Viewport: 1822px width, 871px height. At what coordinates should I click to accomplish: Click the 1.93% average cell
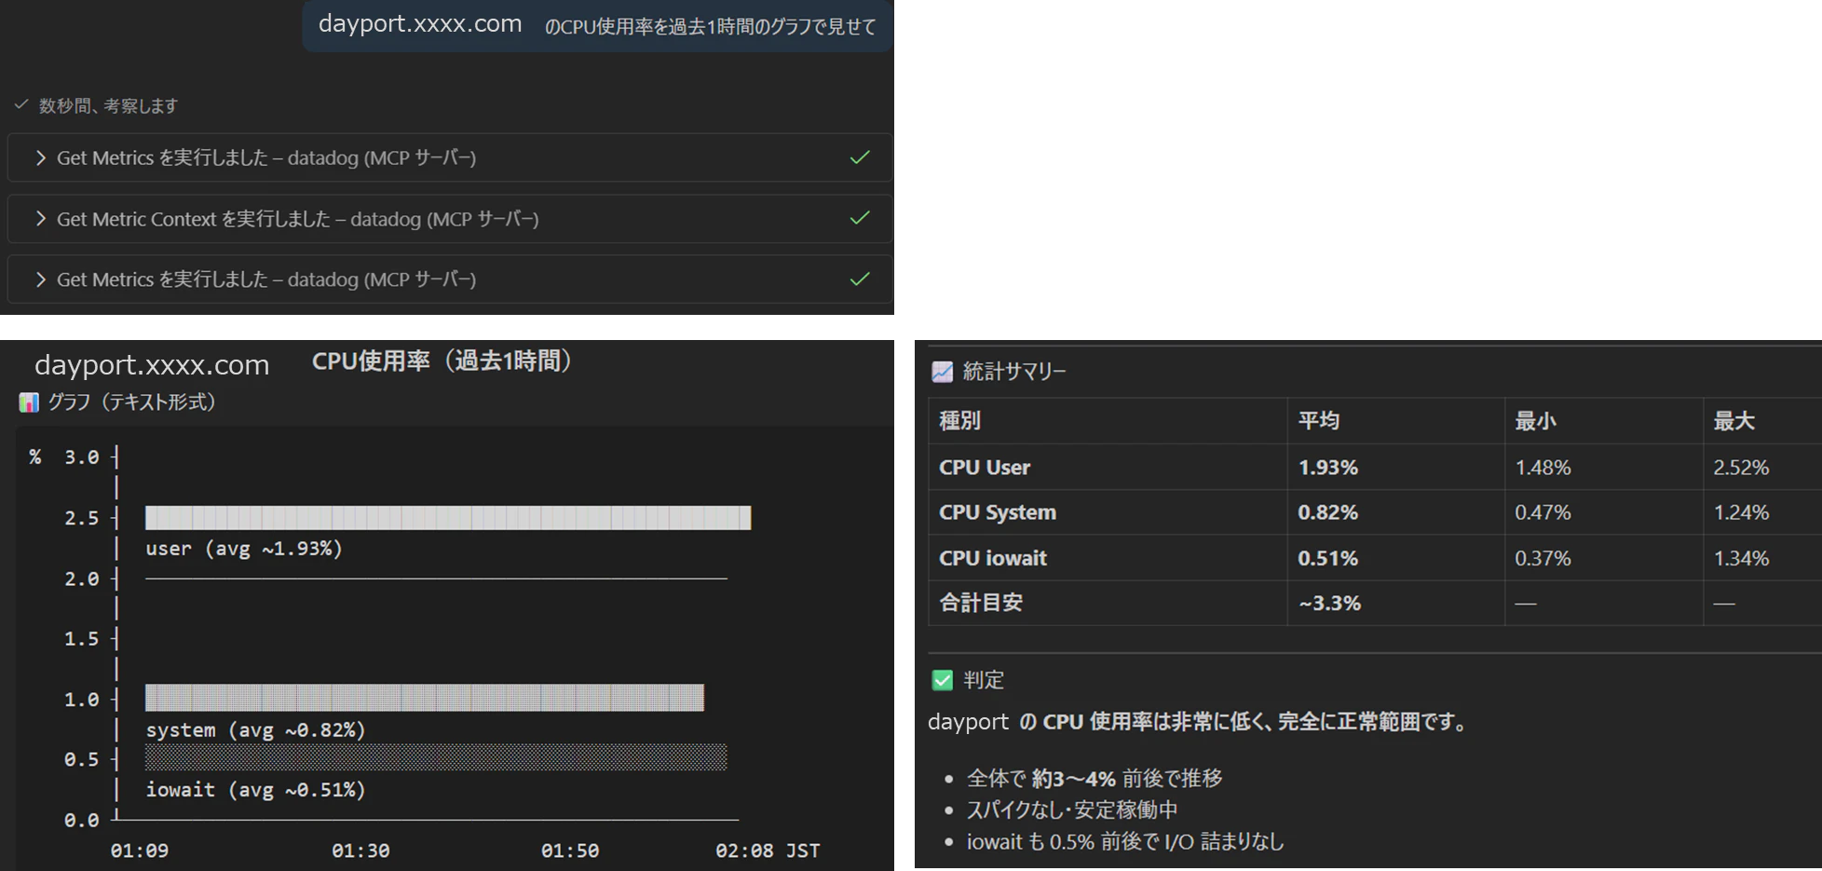coord(1328,468)
